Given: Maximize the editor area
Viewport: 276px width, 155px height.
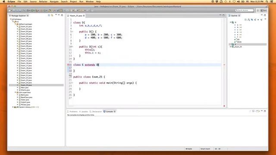Looking at the screenshot, I should click(x=223, y=15).
